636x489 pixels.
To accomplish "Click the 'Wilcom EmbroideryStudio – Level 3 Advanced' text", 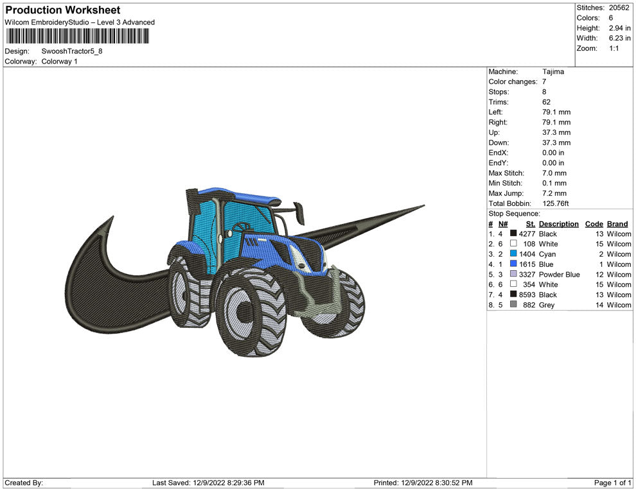I will point(80,22).
